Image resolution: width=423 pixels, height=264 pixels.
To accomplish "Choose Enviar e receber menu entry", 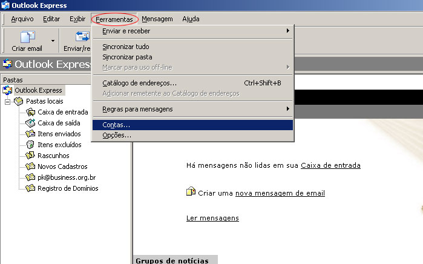I will (192, 31).
